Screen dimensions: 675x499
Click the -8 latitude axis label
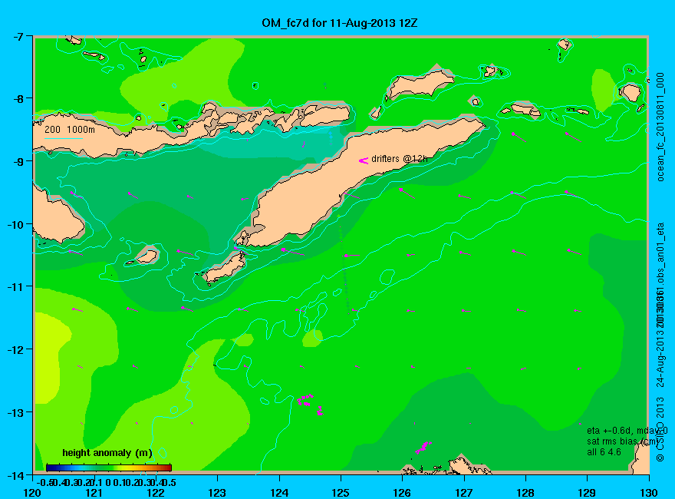click(x=17, y=99)
